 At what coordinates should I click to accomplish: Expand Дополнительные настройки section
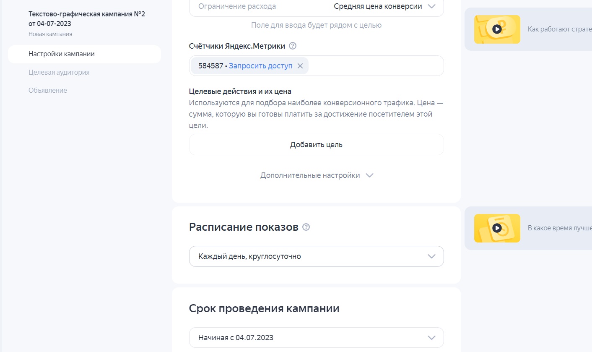click(x=317, y=175)
